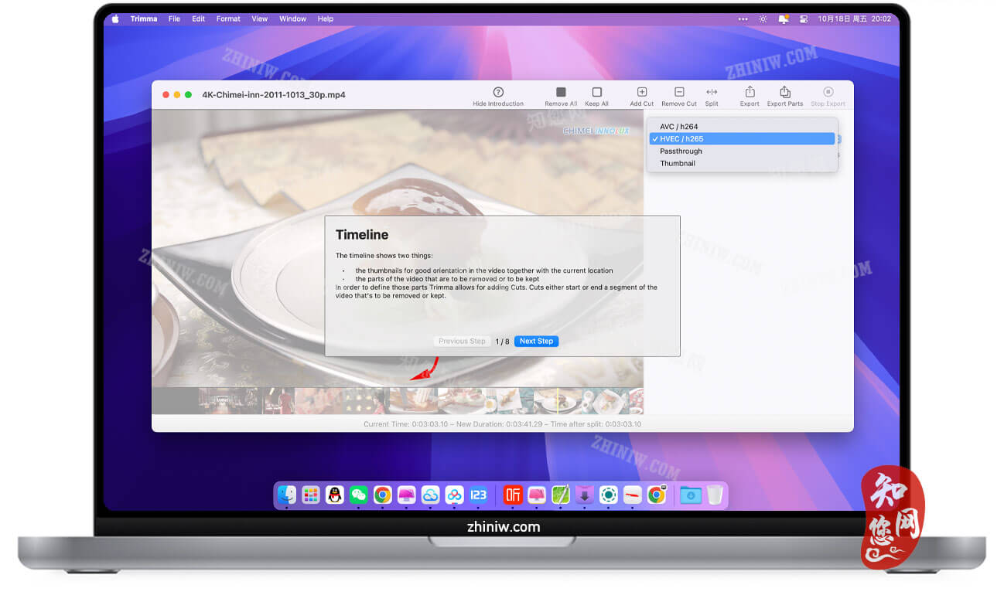Open the teal circular app in the Dock
The image size is (1004, 602).
[x=609, y=495]
